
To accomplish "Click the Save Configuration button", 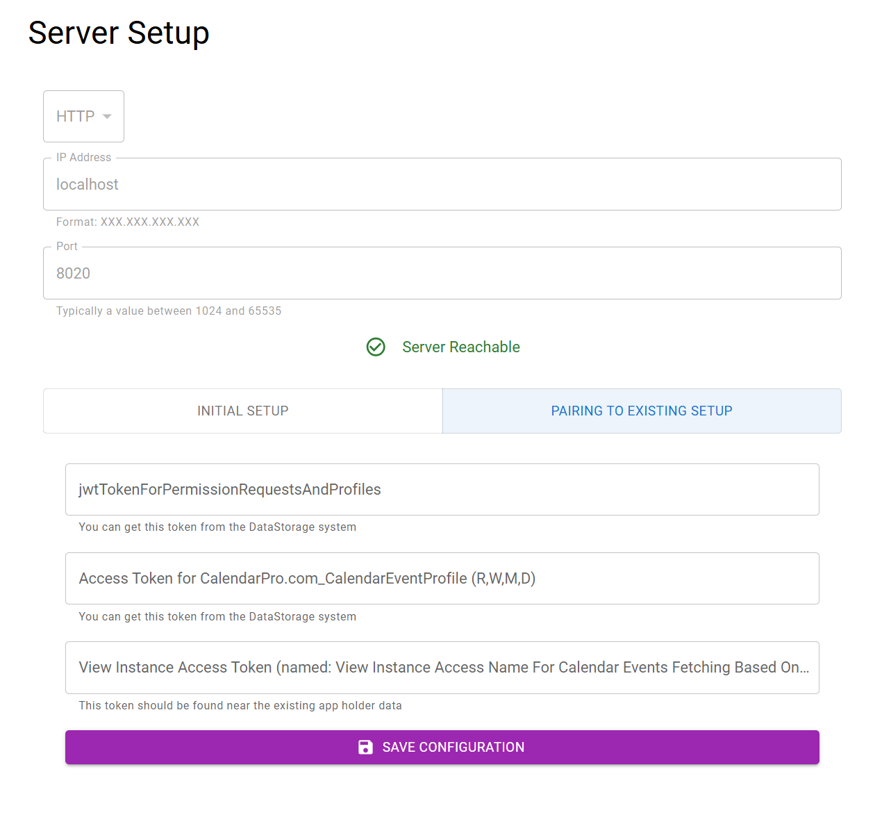I will [x=442, y=747].
